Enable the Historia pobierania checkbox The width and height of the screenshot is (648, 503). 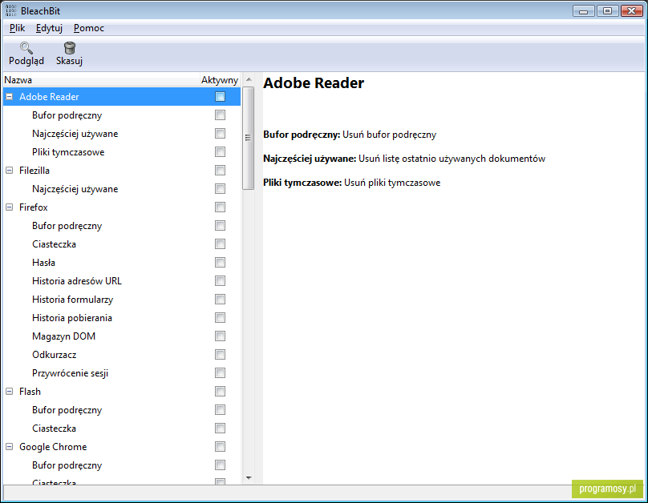pyautogui.click(x=221, y=318)
